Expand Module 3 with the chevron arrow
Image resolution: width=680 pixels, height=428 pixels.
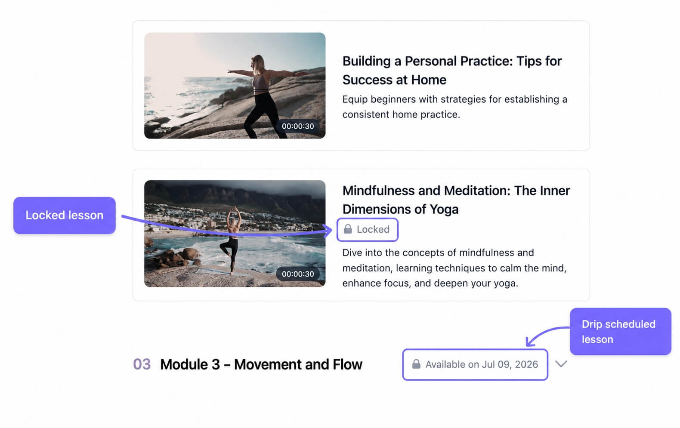(x=561, y=364)
